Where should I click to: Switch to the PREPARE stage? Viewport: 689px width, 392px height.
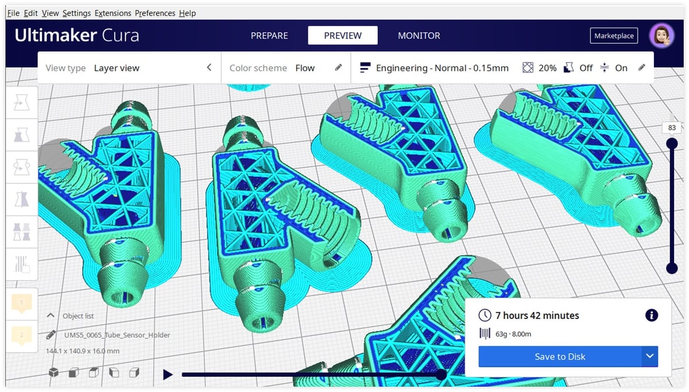pos(269,36)
